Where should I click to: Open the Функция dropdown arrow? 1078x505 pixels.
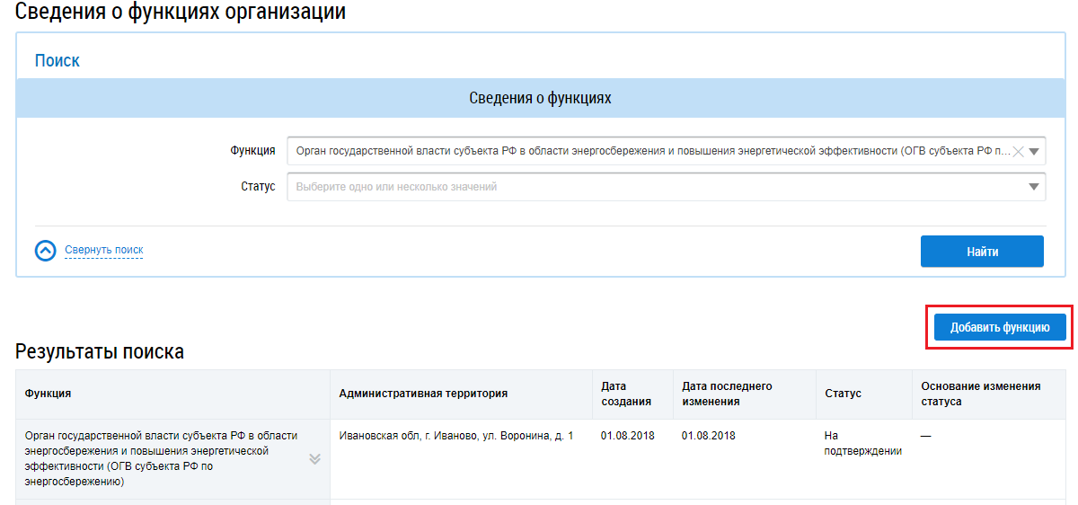1035,152
